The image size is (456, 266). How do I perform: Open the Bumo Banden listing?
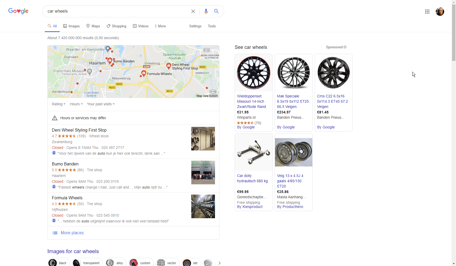tap(65, 164)
